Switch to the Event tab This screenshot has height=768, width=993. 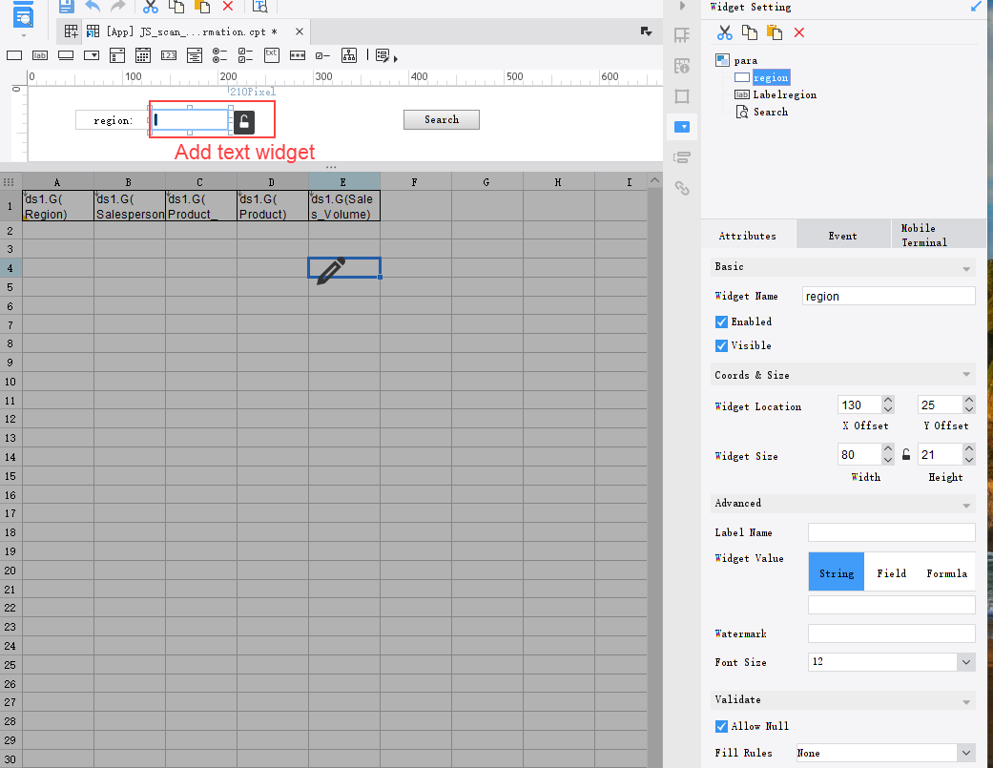(x=842, y=236)
